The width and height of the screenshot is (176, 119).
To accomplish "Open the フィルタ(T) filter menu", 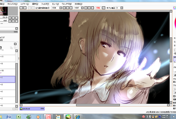I will coord(45,4).
